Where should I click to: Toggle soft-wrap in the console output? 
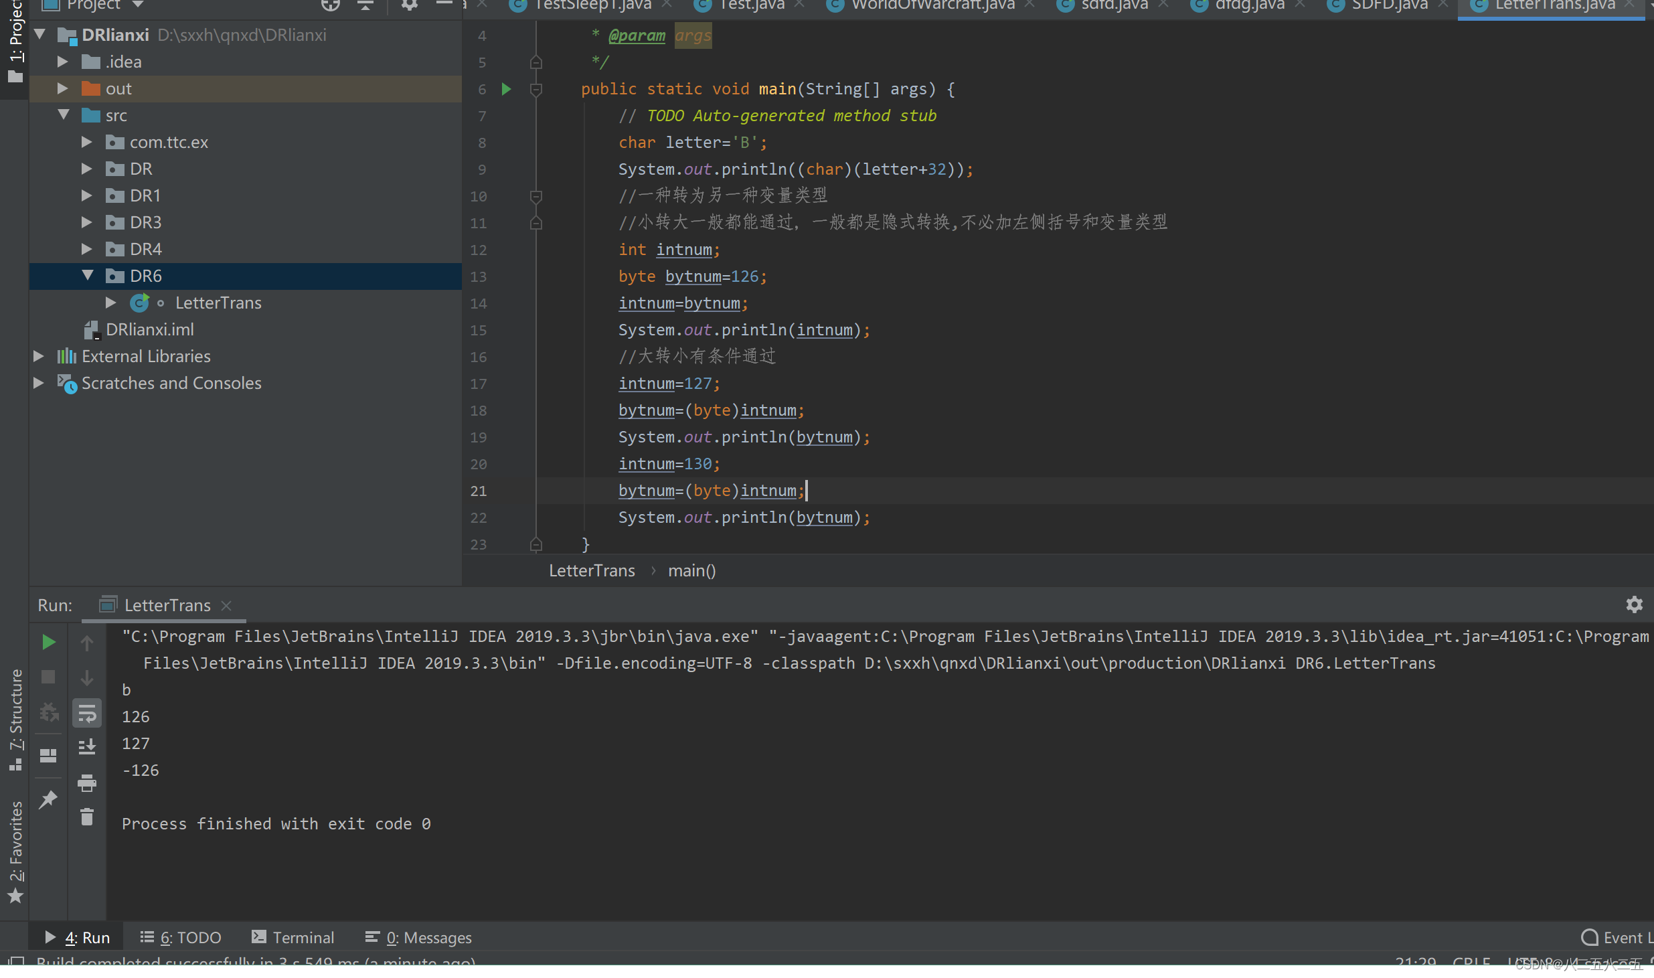click(87, 714)
